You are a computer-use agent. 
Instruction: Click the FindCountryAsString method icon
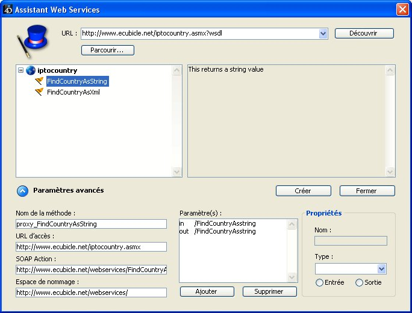coord(39,81)
